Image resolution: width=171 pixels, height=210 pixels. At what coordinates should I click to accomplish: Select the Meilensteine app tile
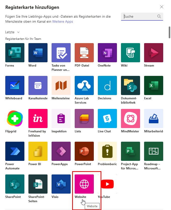tap(61, 85)
